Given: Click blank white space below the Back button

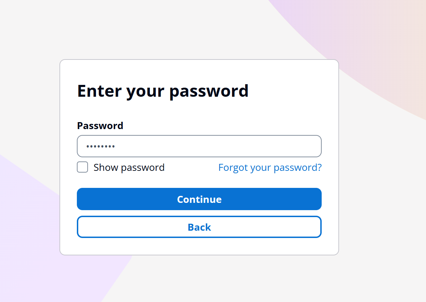Looking at the screenshot, I should click(199, 246).
